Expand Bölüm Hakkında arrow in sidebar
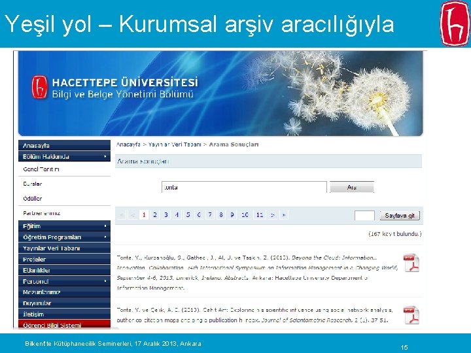 coord(105,156)
